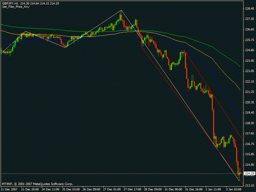The image size is (256, 192).
Task: Click the 28 Dec 09:00 time label
Action: click(153, 190)
